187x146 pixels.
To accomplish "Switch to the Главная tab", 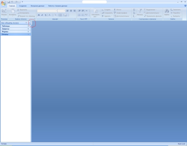I will click(x=12, y=6).
